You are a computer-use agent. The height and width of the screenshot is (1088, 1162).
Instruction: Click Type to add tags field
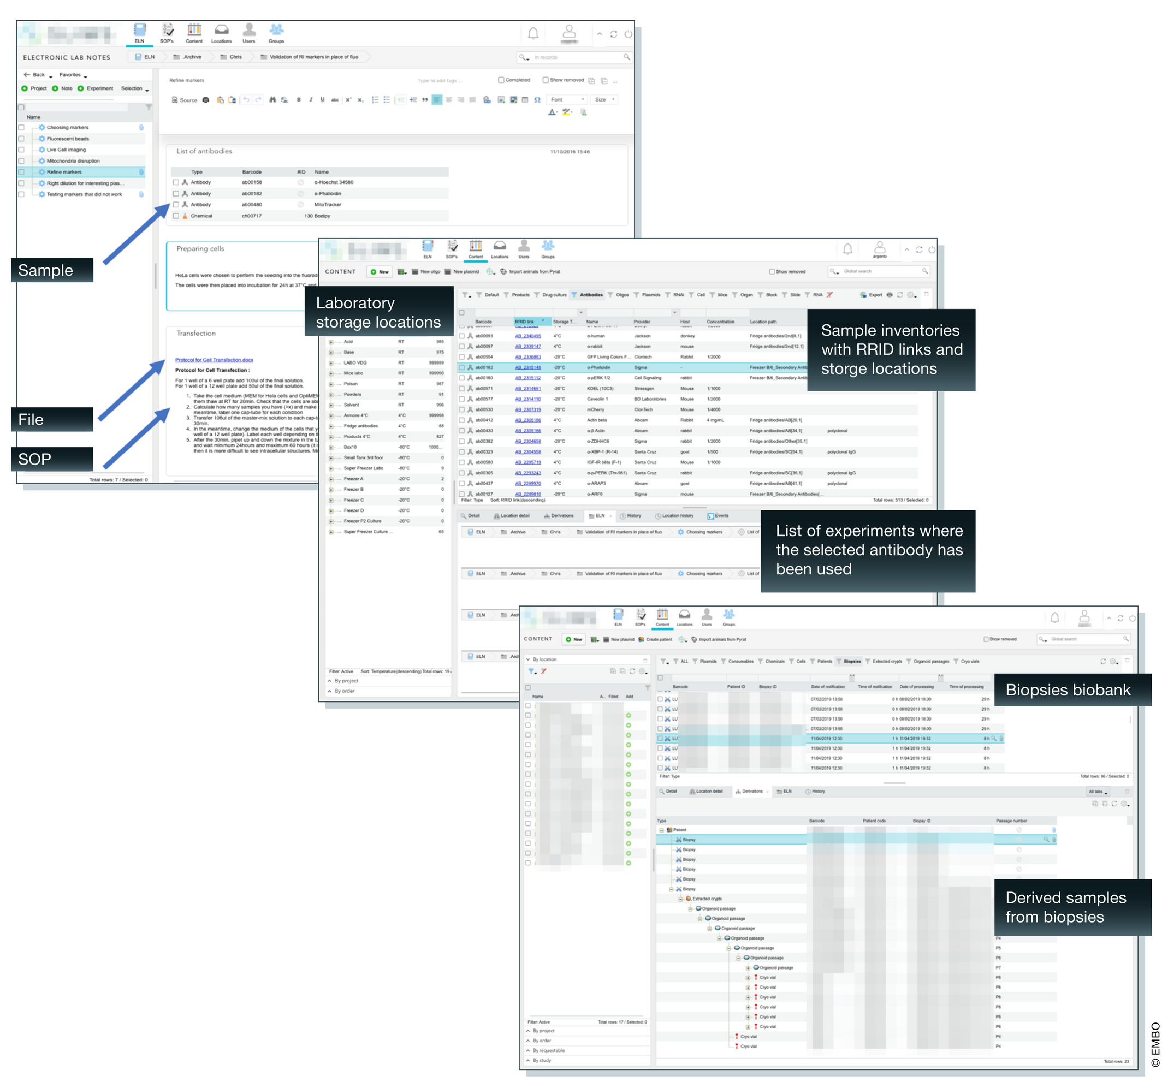[x=440, y=81]
